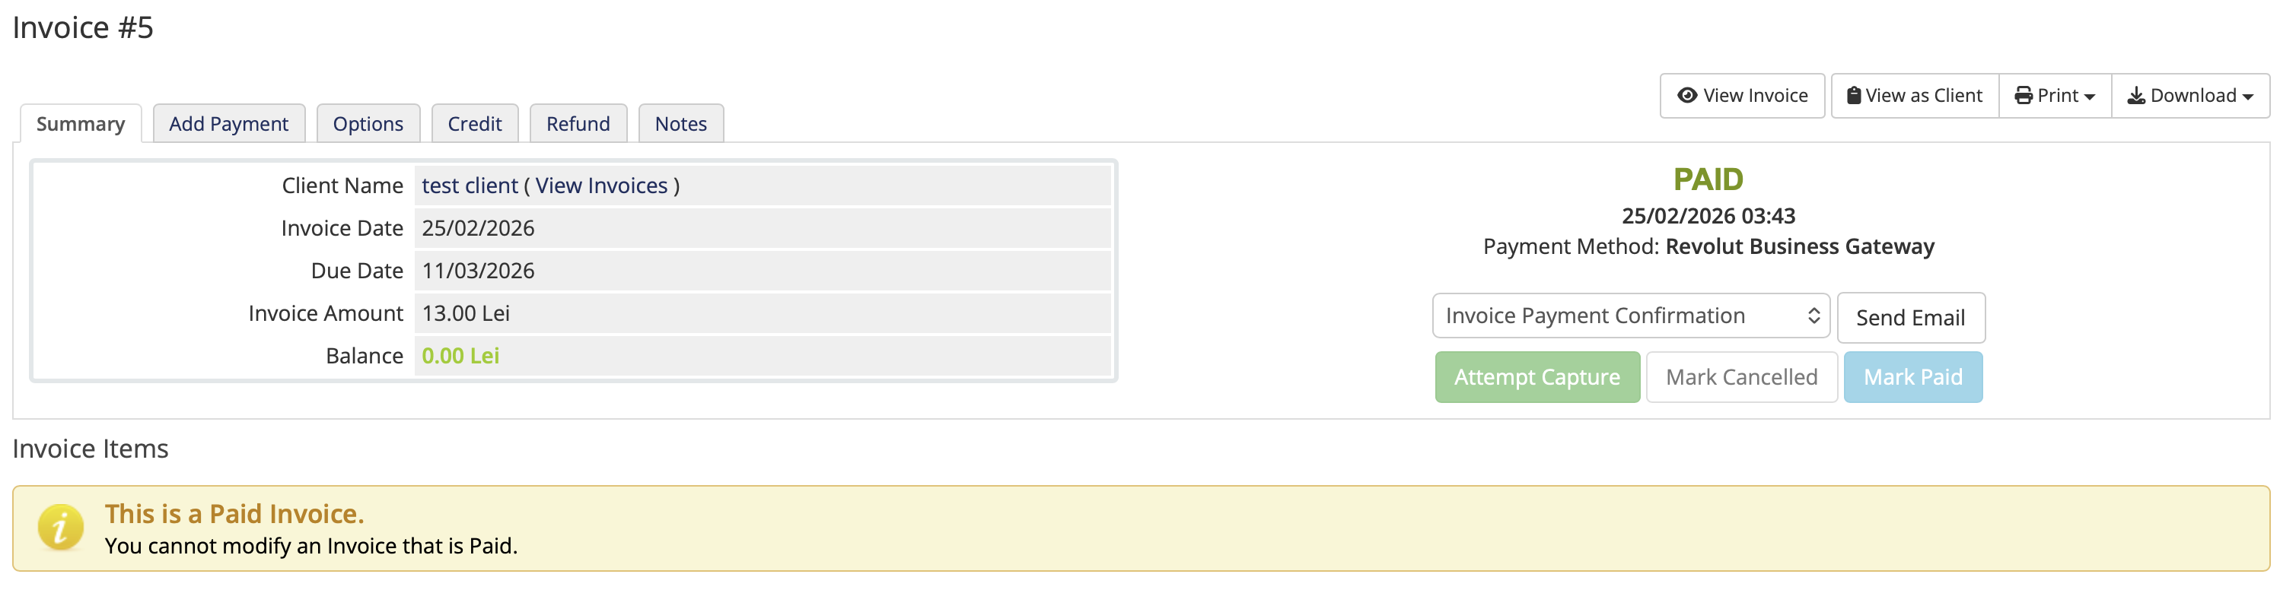Click the Attempt Capture button

click(1536, 378)
